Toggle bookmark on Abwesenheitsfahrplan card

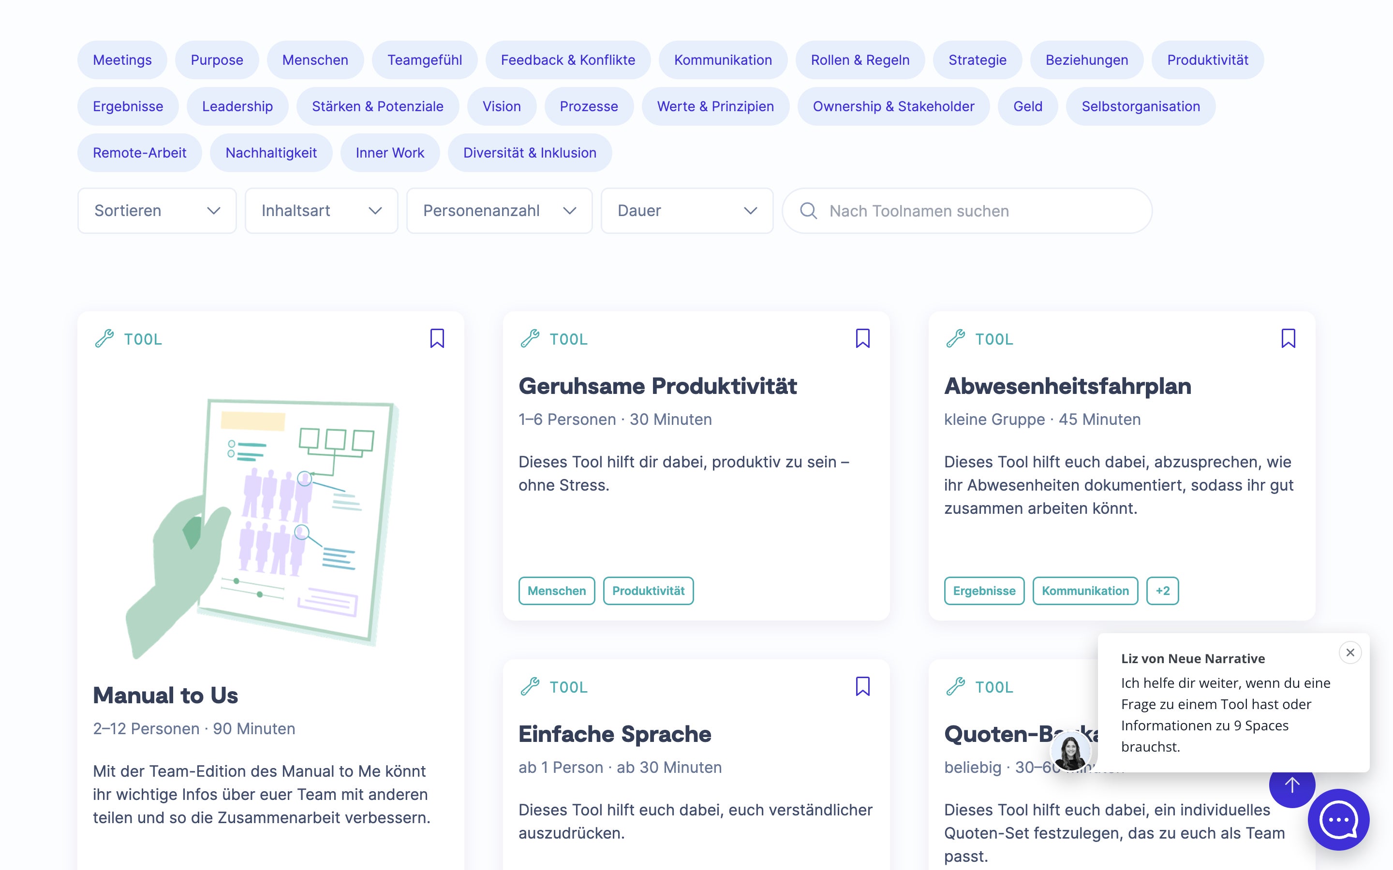[1288, 339]
